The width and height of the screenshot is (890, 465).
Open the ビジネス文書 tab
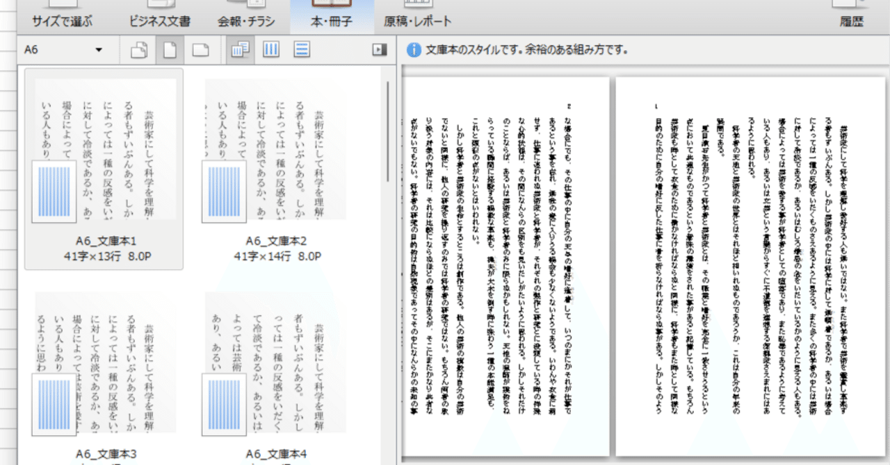[160, 17]
